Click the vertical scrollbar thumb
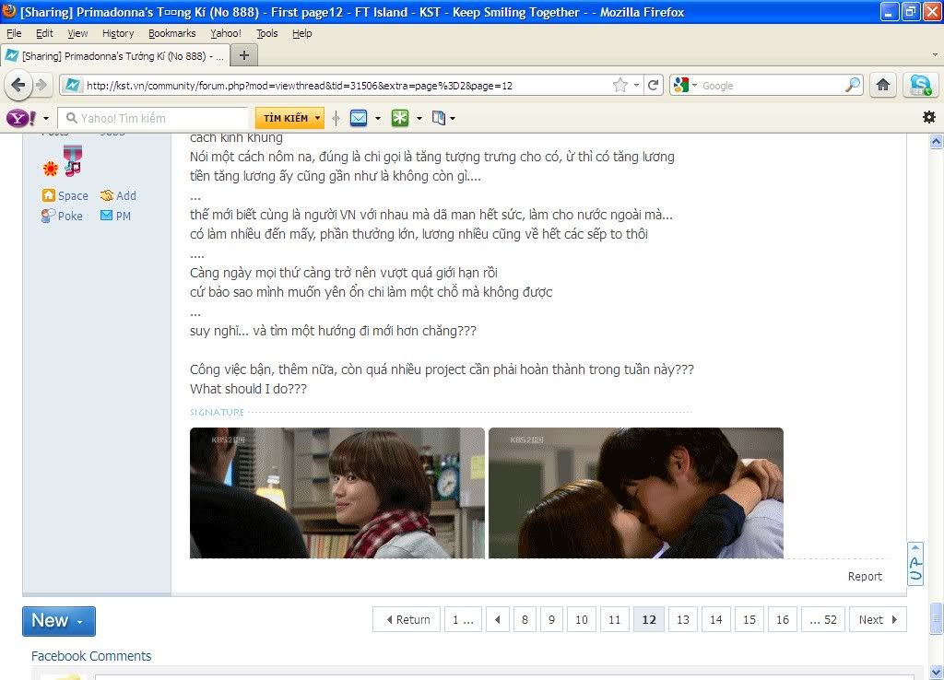The height and width of the screenshot is (680, 944). coord(936,618)
